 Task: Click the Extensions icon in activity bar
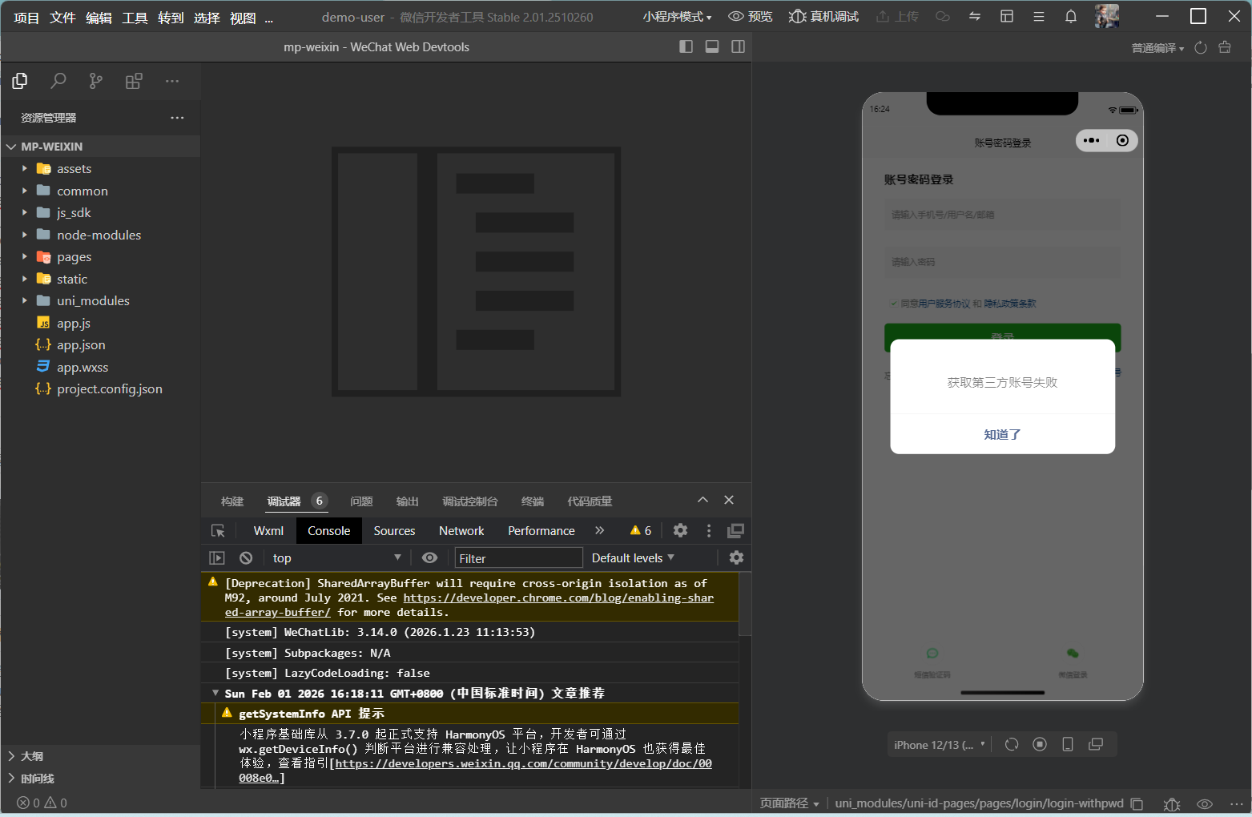(134, 81)
